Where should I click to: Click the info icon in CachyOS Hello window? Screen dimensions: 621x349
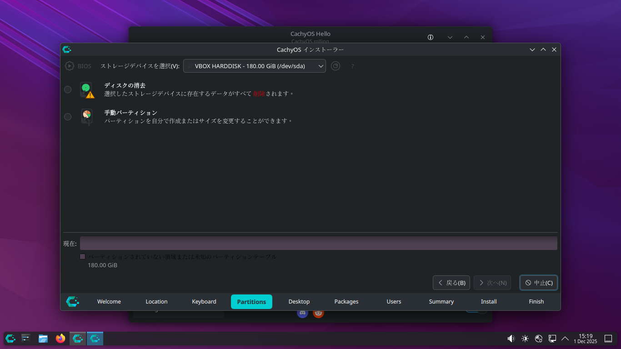click(431, 37)
